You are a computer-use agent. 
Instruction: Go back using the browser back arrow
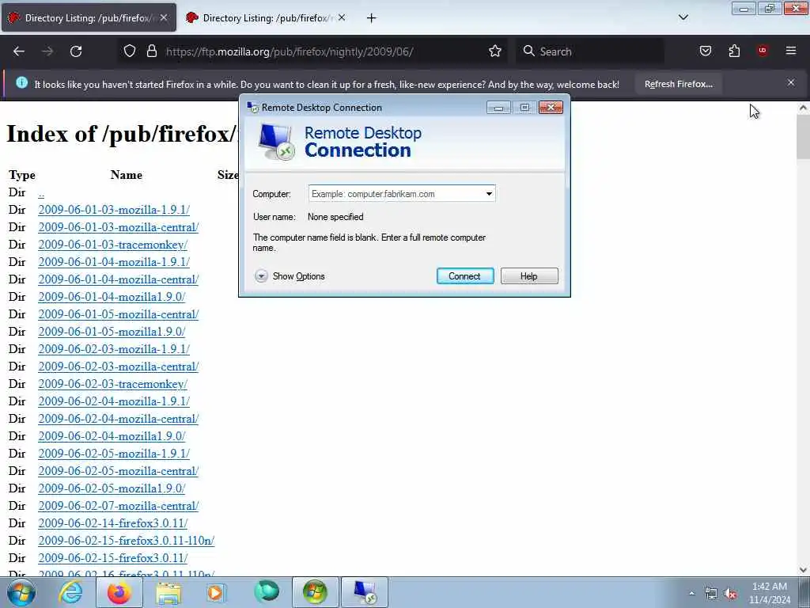[19, 51]
